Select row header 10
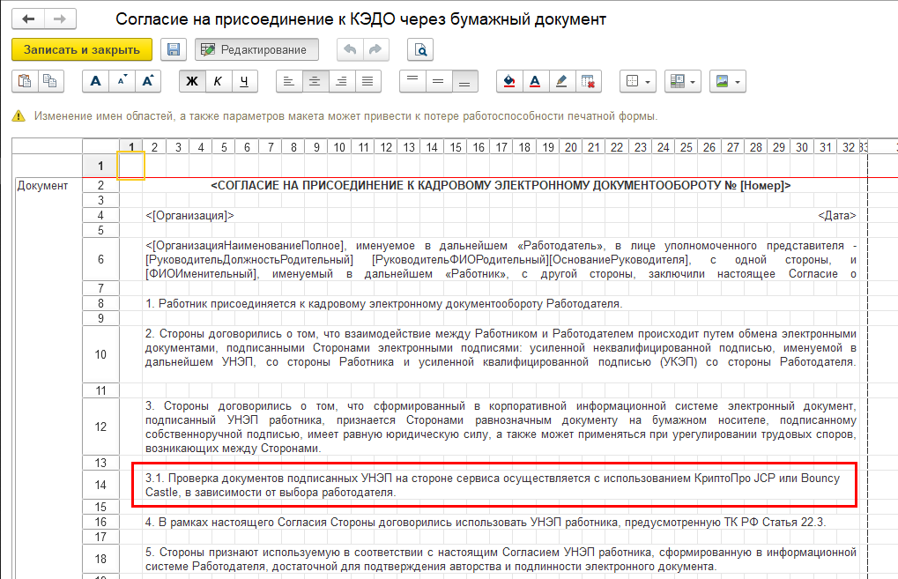The image size is (898, 579). pyautogui.click(x=100, y=354)
